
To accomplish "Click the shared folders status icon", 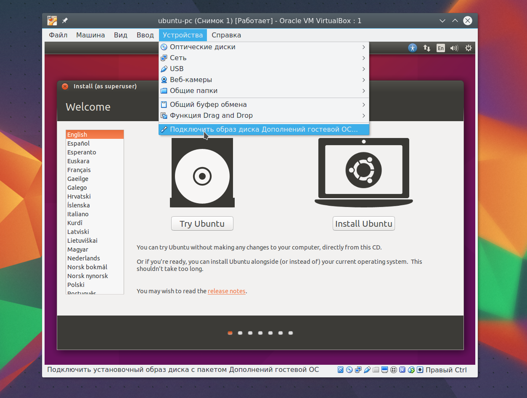I will (x=376, y=370).
